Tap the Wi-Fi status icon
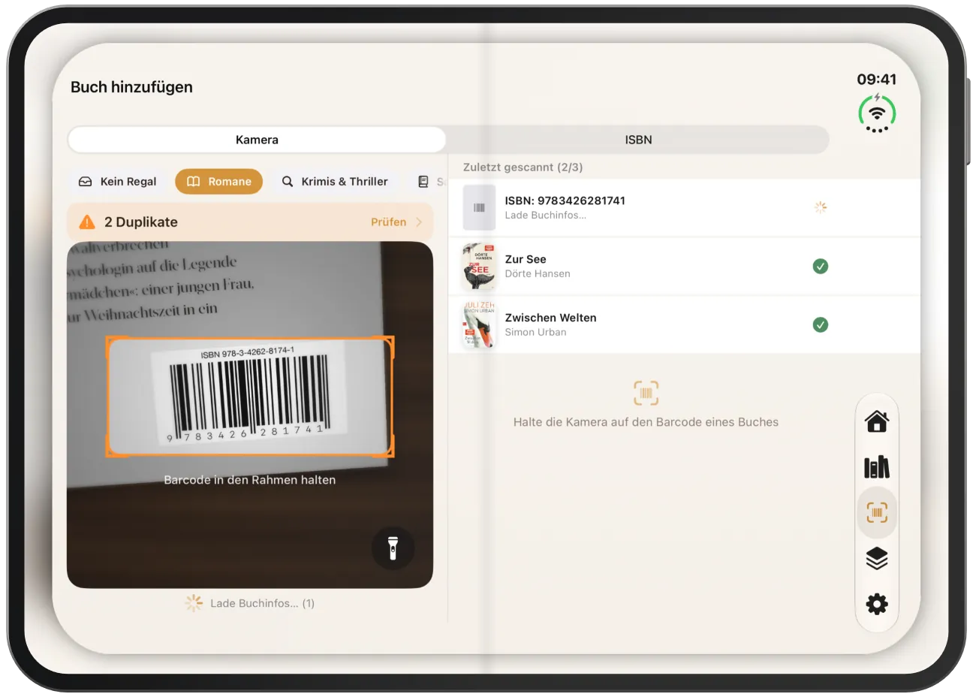 pyautogui.click(x=876, y=113)
